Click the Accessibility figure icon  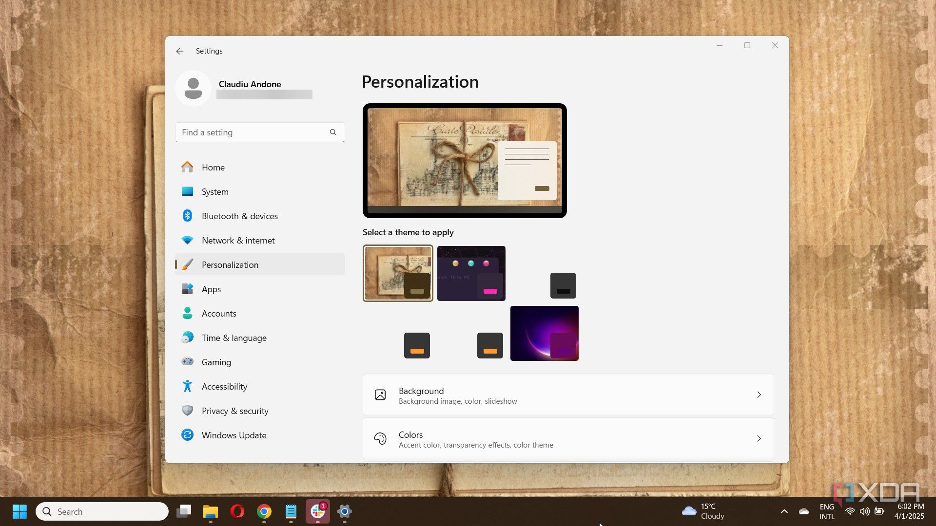(x=187, y=386)
